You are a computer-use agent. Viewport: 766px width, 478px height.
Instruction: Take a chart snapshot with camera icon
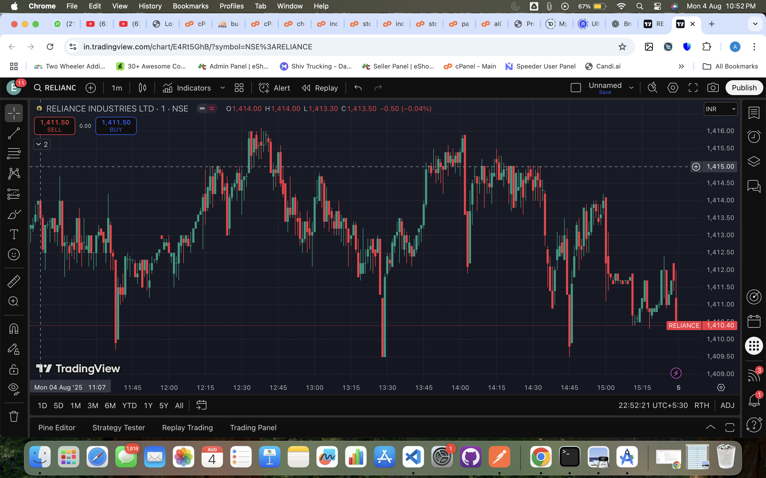click(713, 88)
